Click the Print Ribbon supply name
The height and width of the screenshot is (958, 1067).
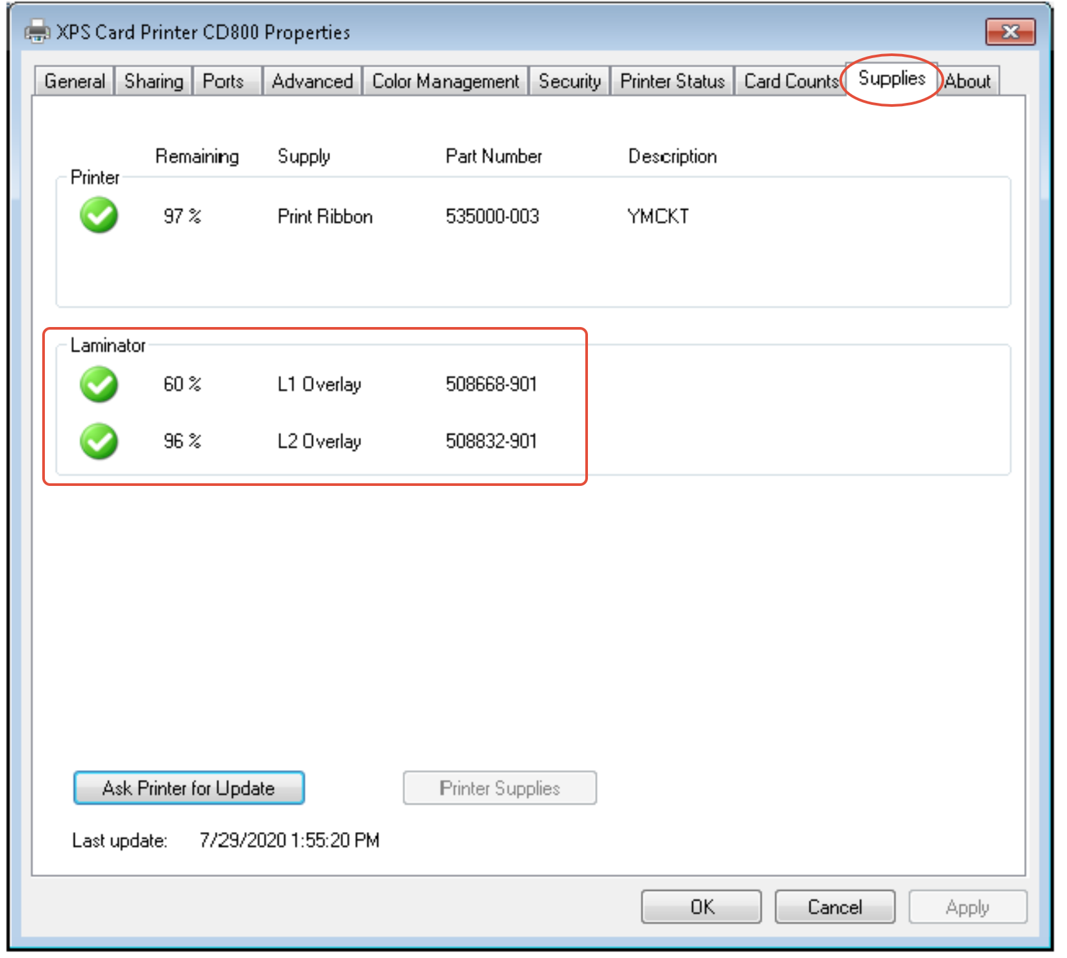click(x=325, y=216)
